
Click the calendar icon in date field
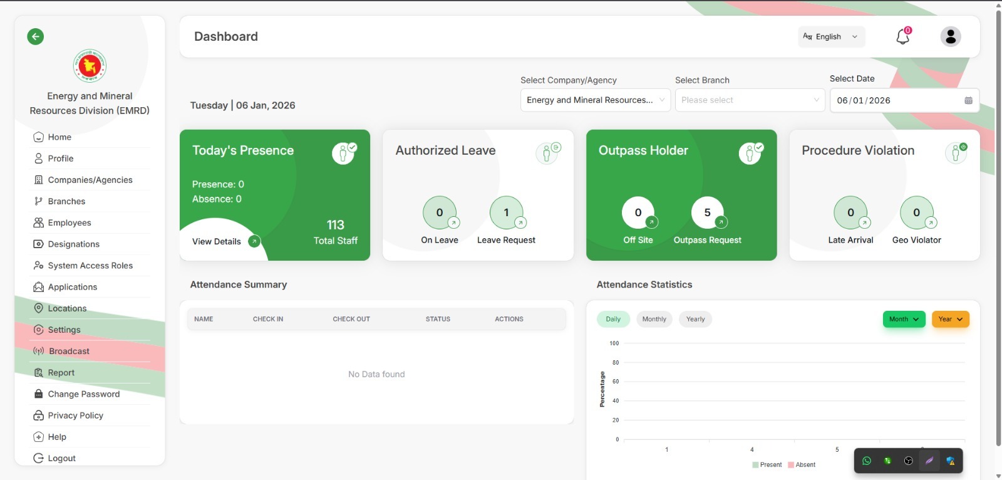[968, 100]
